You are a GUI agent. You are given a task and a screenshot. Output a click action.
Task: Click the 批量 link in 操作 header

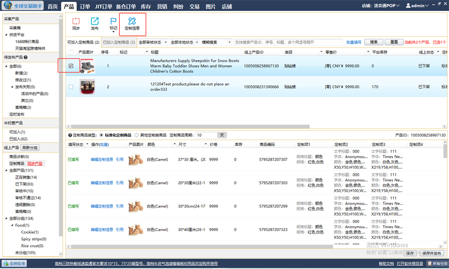pos(104,144)
